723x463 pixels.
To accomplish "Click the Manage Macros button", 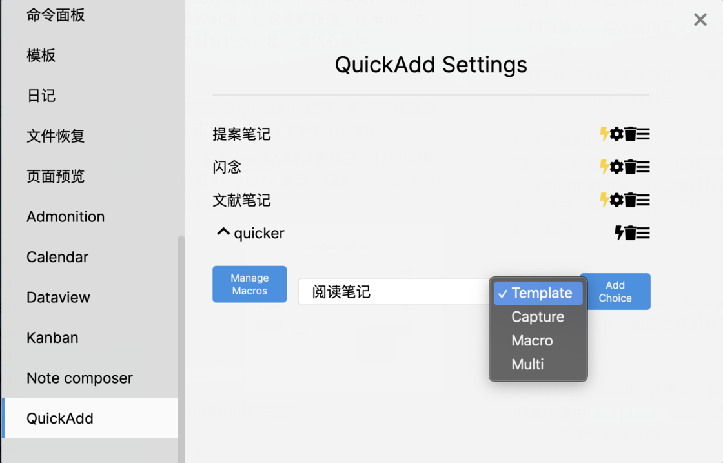I will point(249,284).
